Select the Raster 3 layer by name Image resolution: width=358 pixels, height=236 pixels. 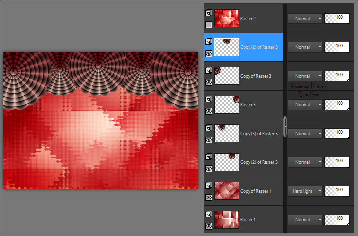249,105
